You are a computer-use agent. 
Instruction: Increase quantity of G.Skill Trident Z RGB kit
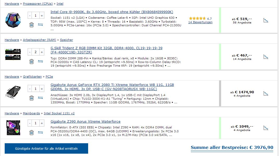[x=42, y=52]
